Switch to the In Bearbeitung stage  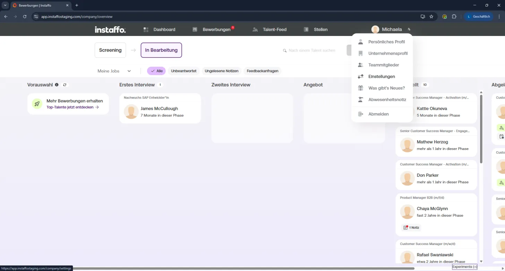161,50
